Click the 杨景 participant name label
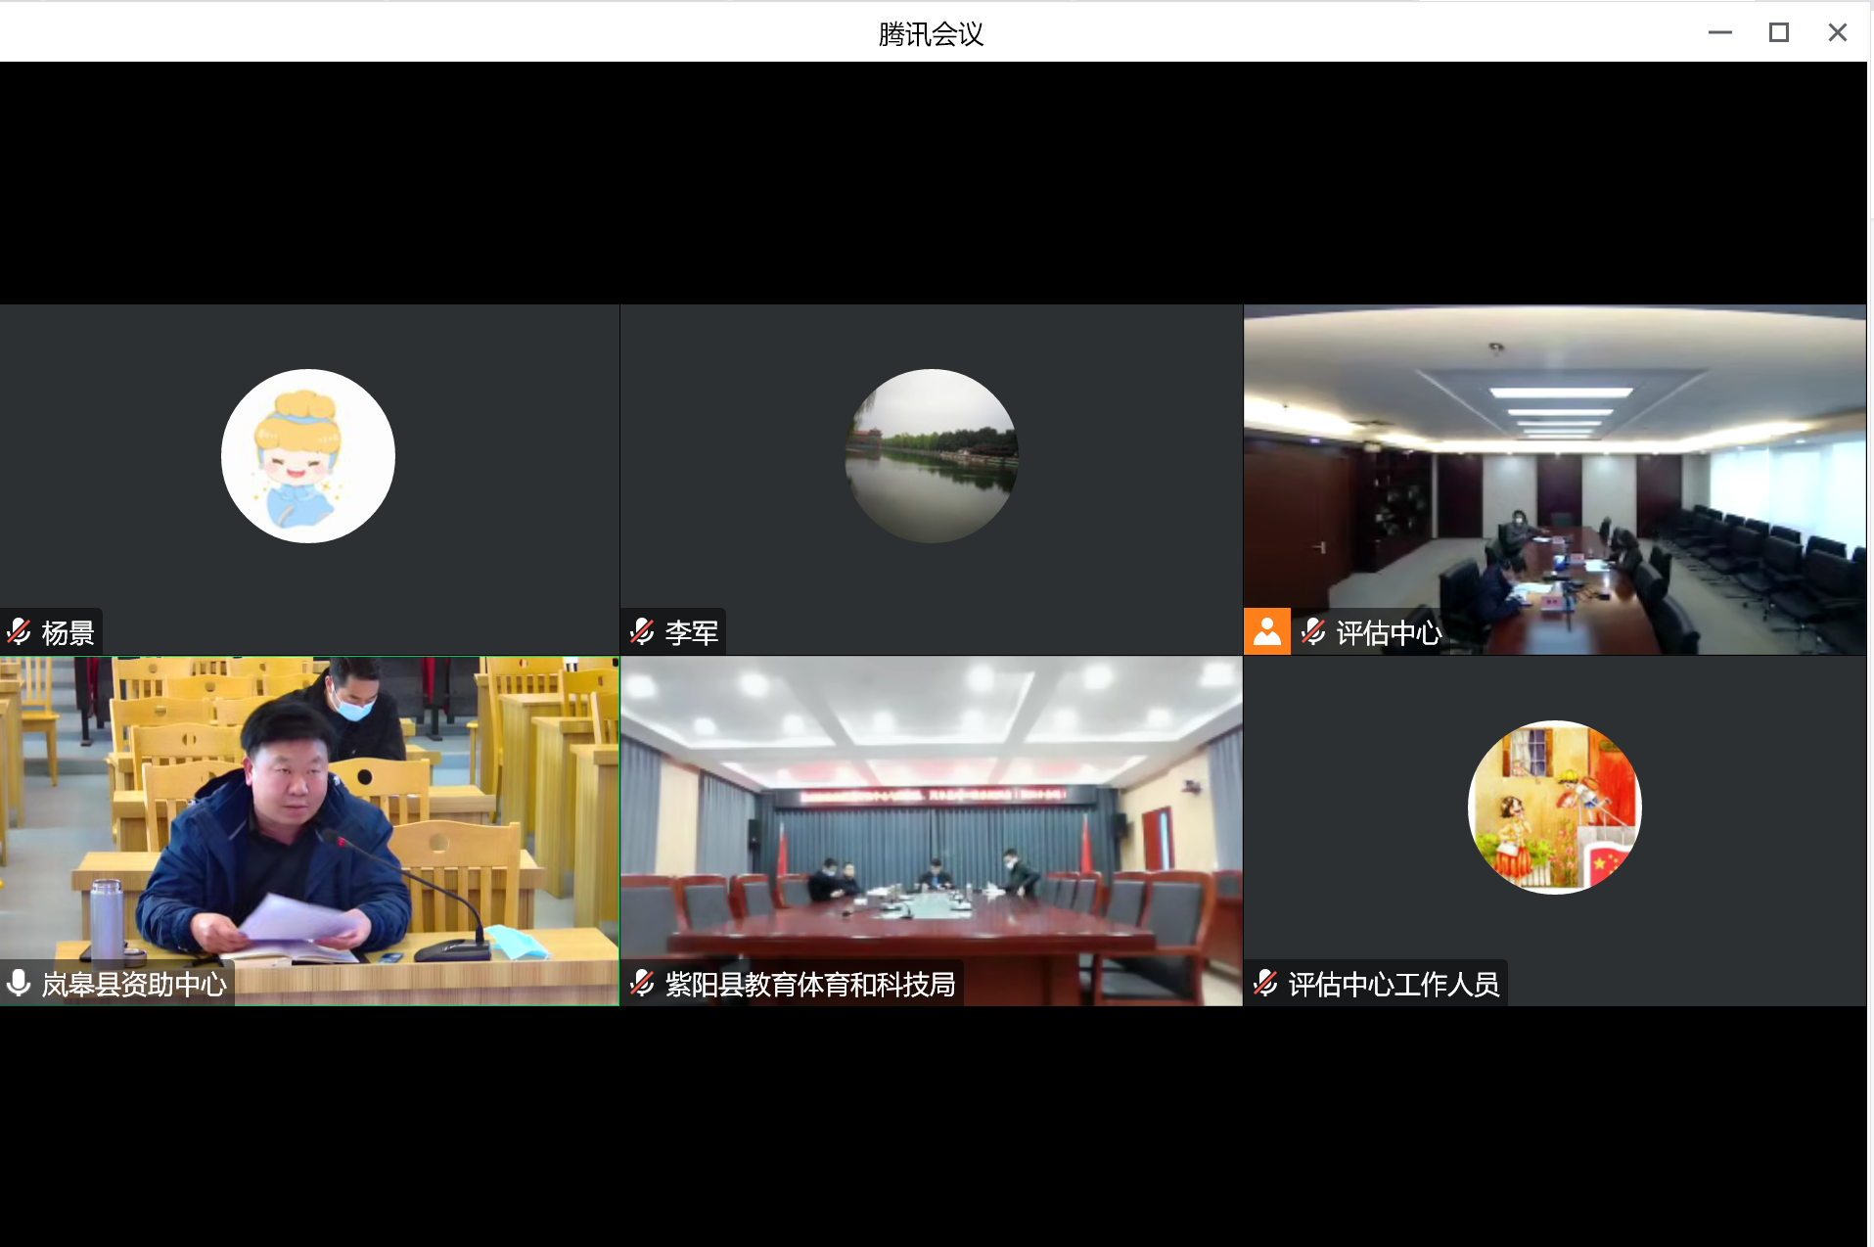This screenshot has height=1247, width=1874. [x=69, y=633]
